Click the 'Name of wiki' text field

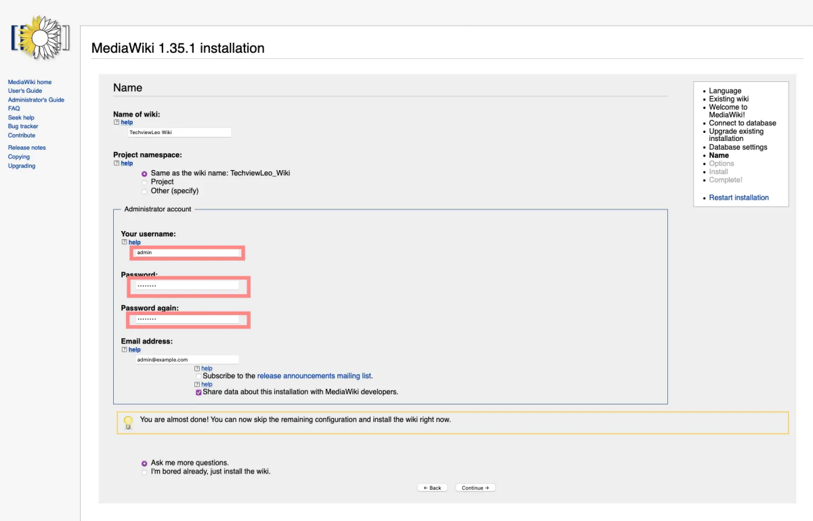point(179,133)
